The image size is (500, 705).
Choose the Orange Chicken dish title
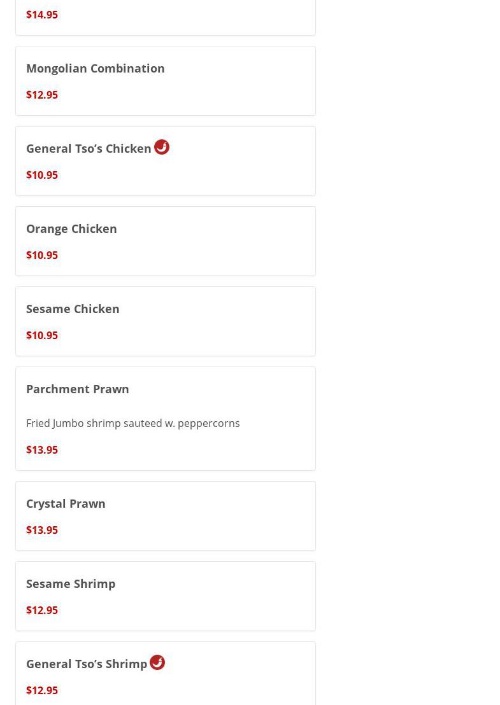tap(71, 228)
